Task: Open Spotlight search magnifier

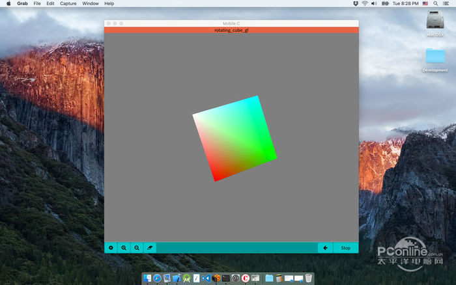Action: (x=435, y=3)
